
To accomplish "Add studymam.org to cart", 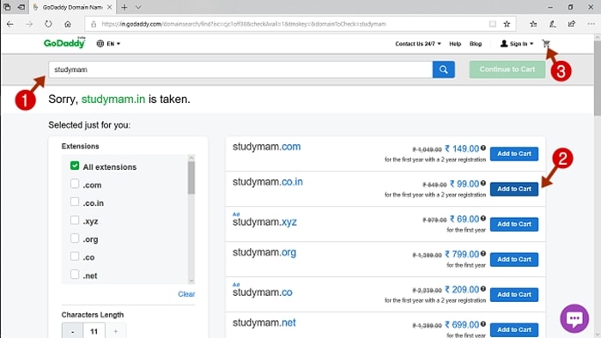I will point(514,260).
